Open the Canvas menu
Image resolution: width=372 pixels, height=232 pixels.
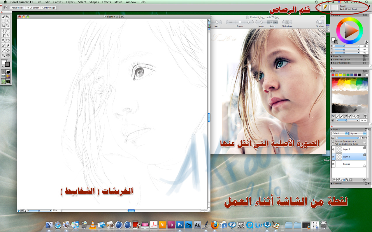(x=58, y=2)
